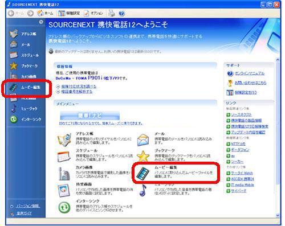Image resolution: width=285 pixels, height=226 pixels.
Task: Open the サイバード link
Action: click(x=238, y=191)
